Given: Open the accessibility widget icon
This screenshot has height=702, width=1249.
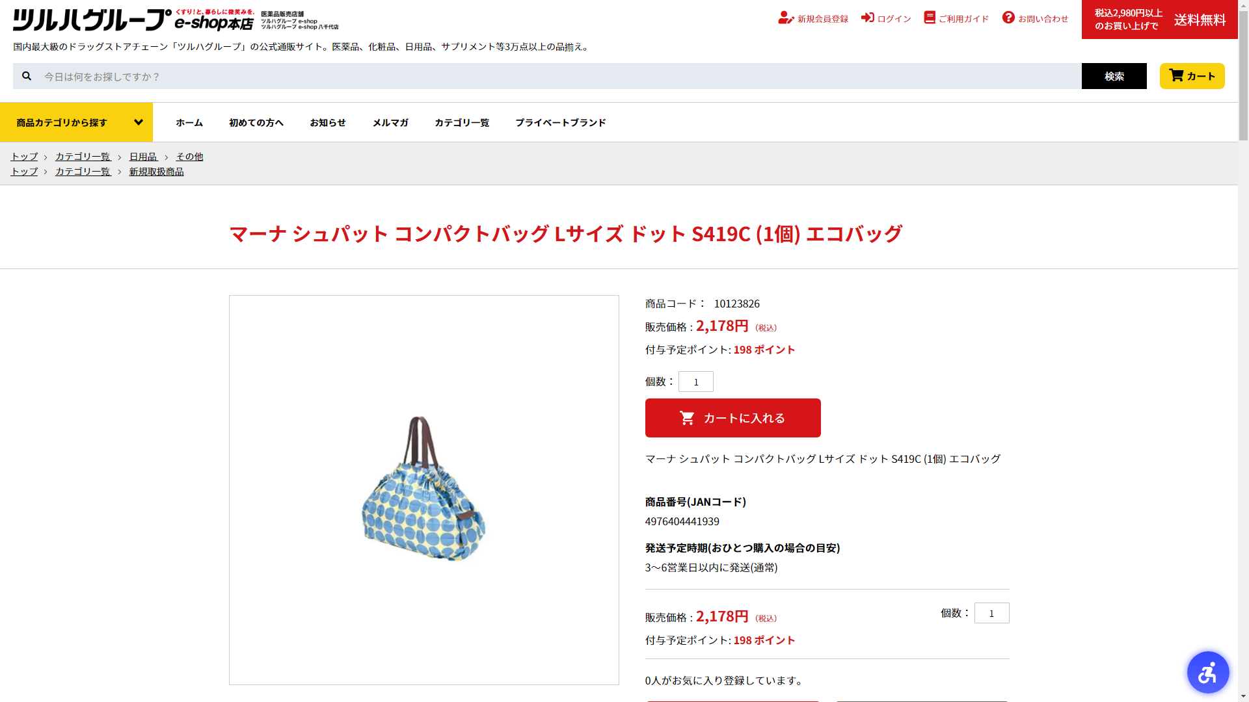Looking at the screenshot, I should click(1208, 672).
